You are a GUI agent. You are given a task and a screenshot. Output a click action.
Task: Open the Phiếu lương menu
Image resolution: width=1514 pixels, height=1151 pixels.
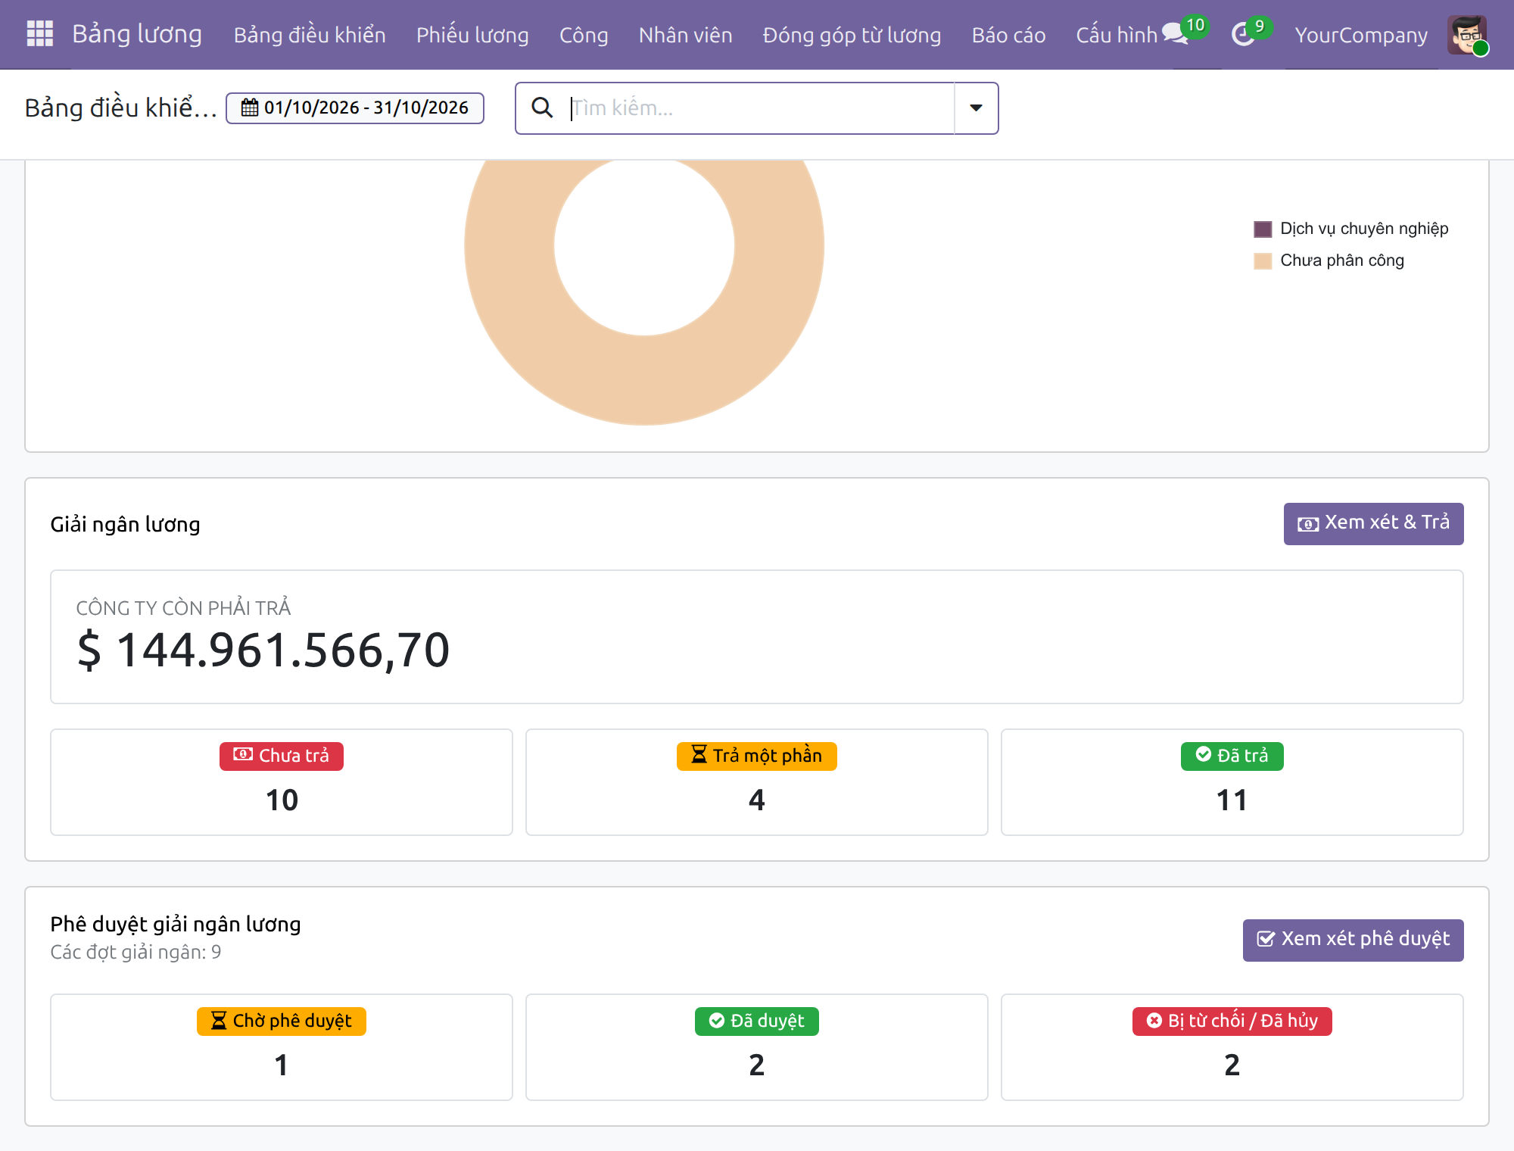tap(472, 35)
